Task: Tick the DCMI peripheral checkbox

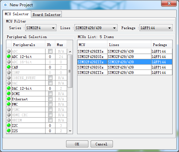Action: [50, 94]
